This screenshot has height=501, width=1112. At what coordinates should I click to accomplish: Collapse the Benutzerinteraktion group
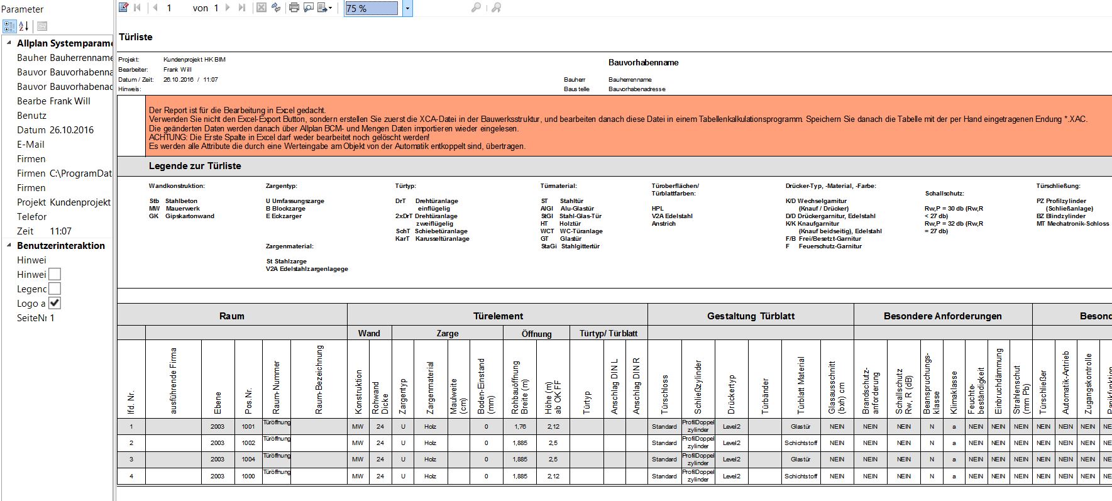9,246
